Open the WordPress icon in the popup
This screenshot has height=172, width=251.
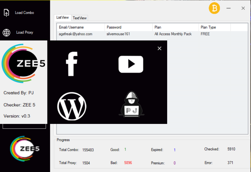72,106
